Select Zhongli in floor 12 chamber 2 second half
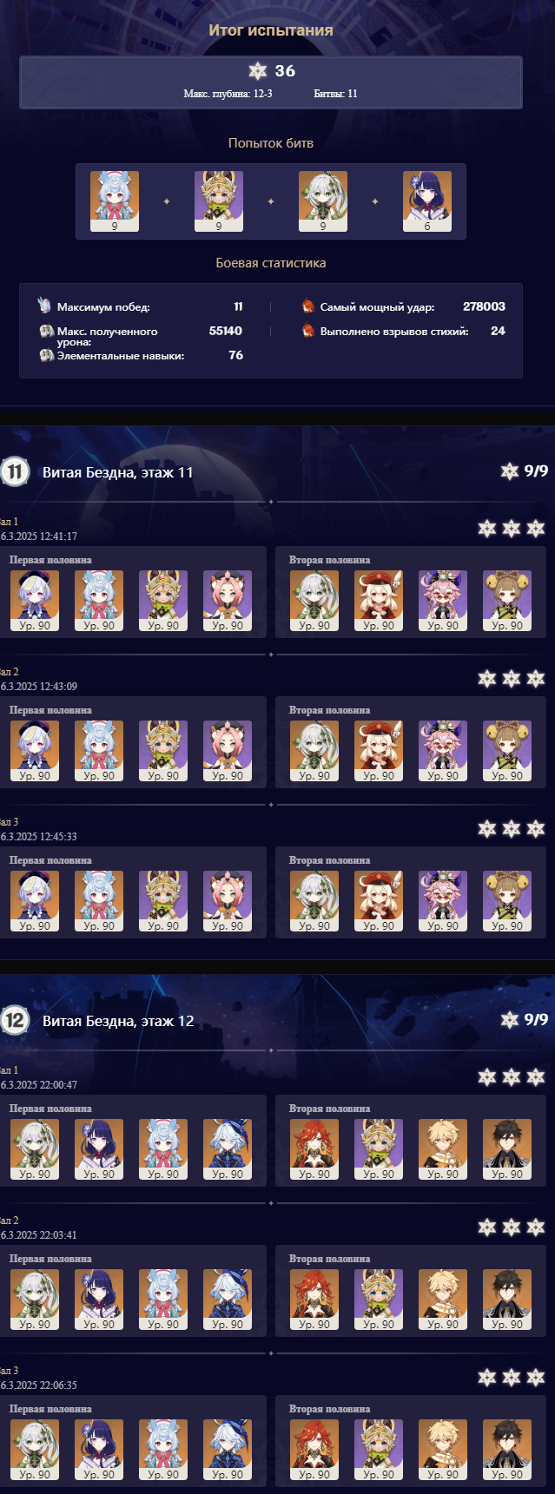The image size is (555, 1494). 507,1300
